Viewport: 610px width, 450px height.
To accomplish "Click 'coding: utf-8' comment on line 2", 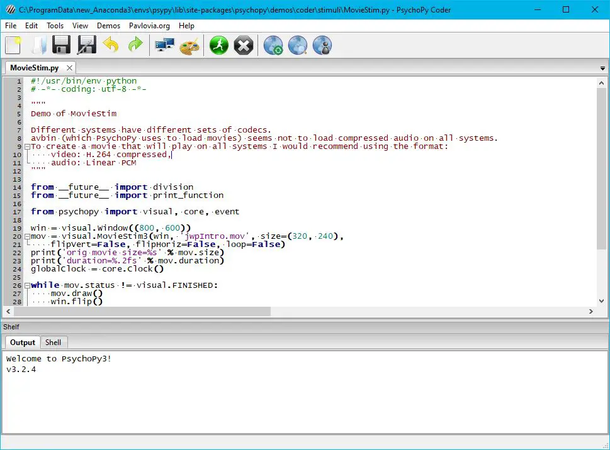I will [x=94, y=89].
